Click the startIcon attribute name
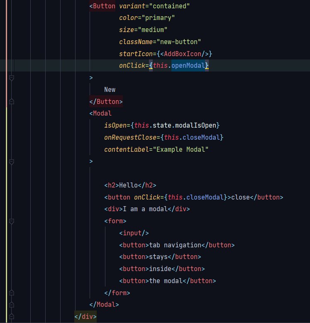 click(136, 54)
